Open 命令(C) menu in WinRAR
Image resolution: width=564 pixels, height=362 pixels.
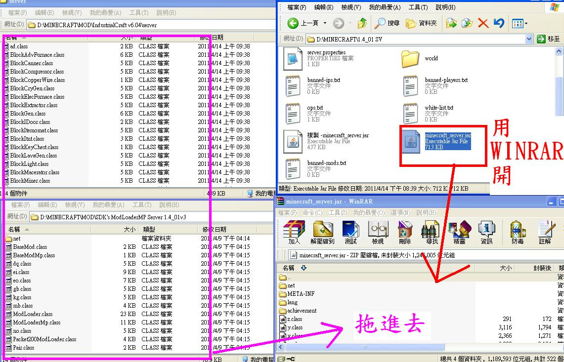(x=312, y=213)
